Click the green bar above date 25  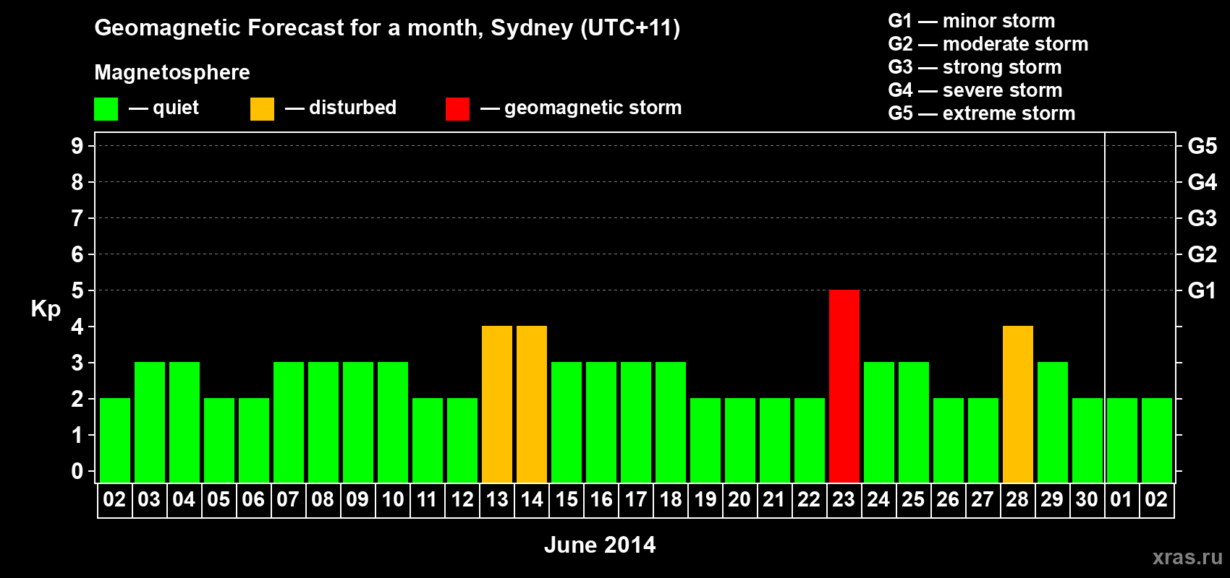(914, 422)
